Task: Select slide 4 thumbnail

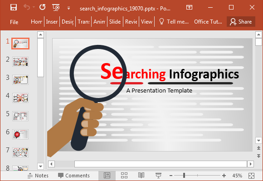Action: [x=20, y=98]
